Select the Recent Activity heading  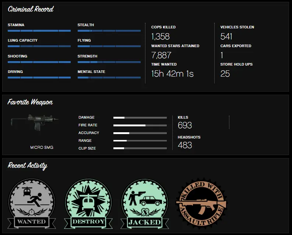tap(27, 165)
